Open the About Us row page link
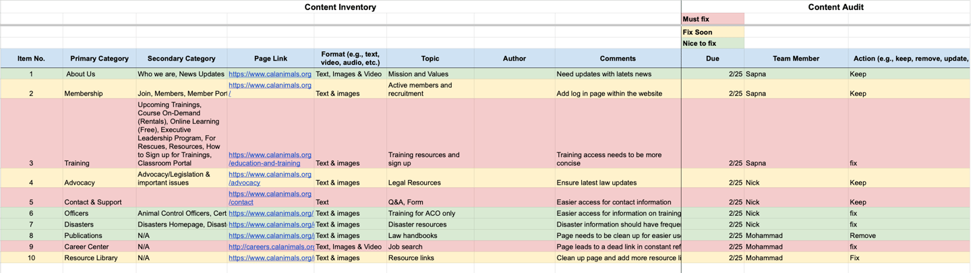This screenshot has height=273, width=971. 270,74
